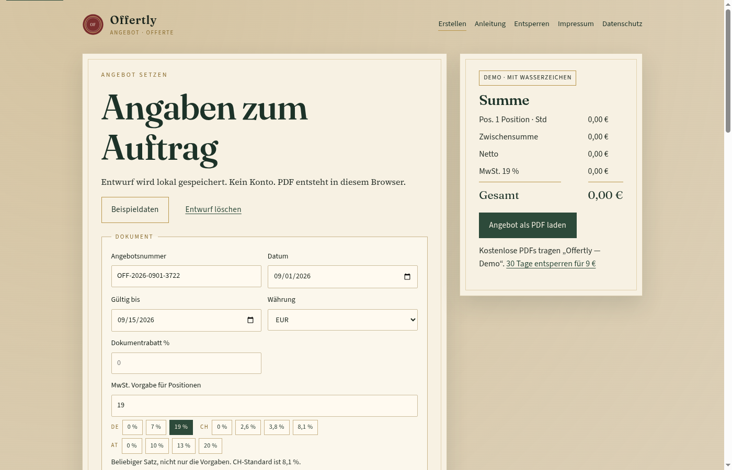Screen dimensions: 732x470
Task: Click the Datum date field
Action: click(x=342, y=277)
